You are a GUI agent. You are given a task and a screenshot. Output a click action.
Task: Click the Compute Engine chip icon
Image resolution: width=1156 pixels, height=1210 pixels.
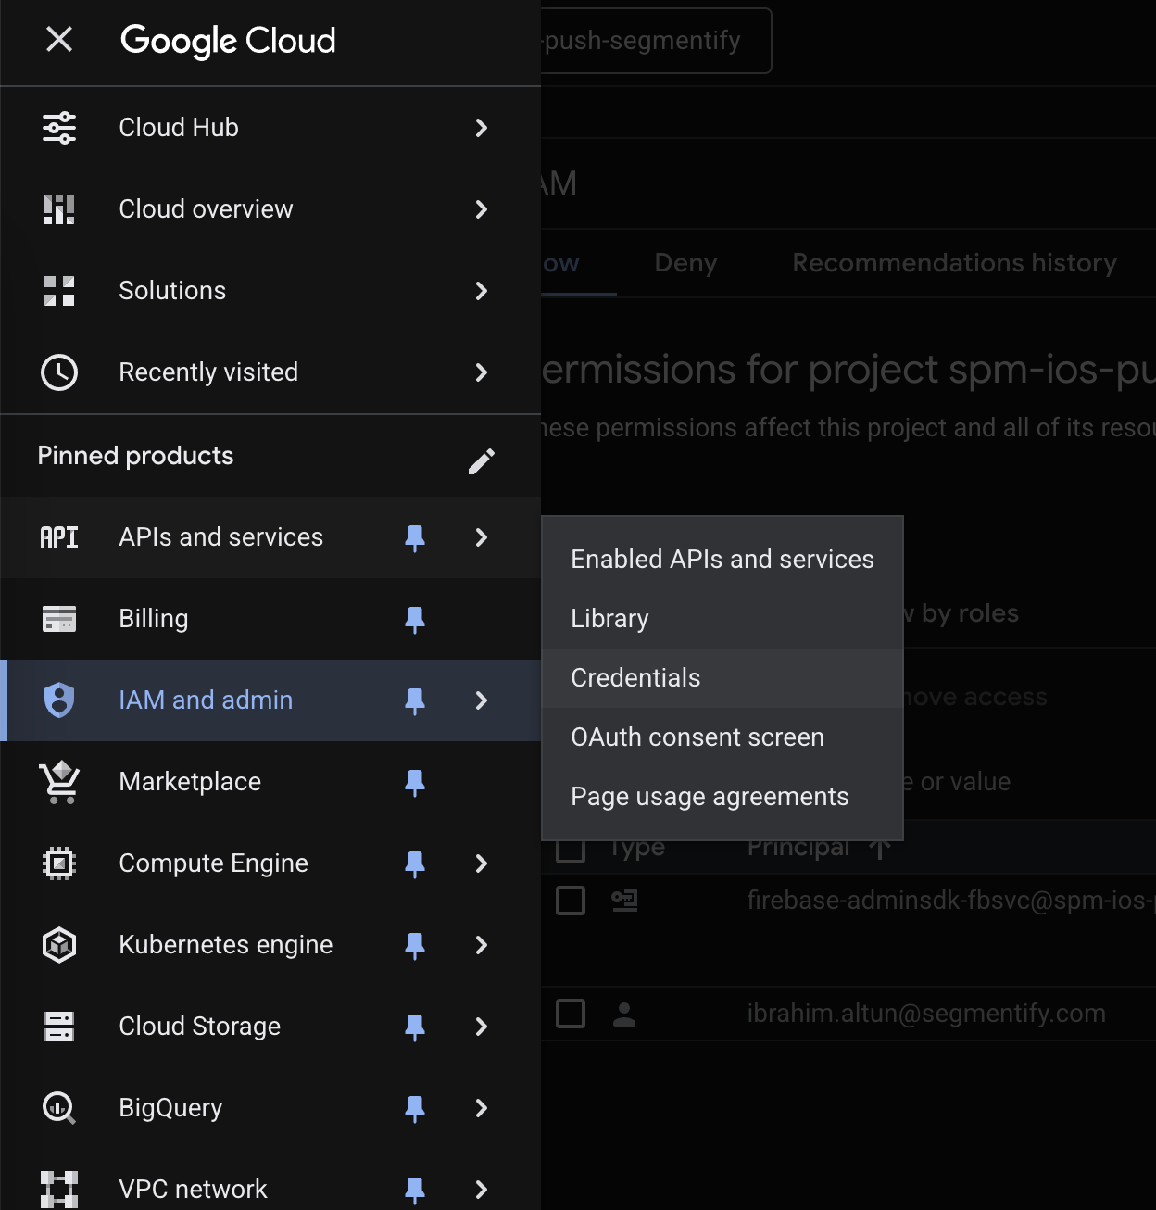pyautogui.click(x=59, y=863)
